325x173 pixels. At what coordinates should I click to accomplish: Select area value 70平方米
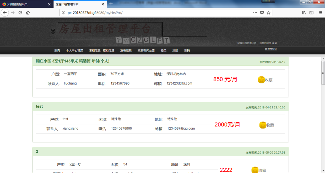coord(117,74)
